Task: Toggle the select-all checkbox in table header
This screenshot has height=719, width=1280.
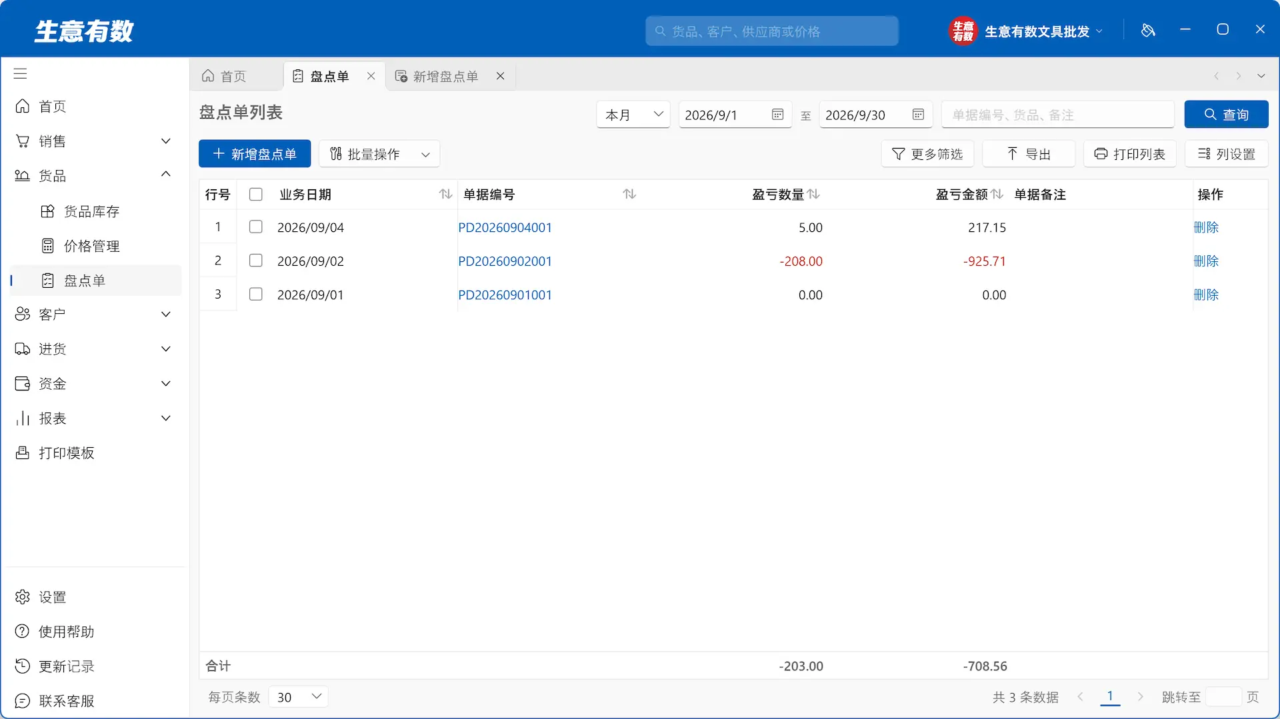Action: tap(255, 195)
